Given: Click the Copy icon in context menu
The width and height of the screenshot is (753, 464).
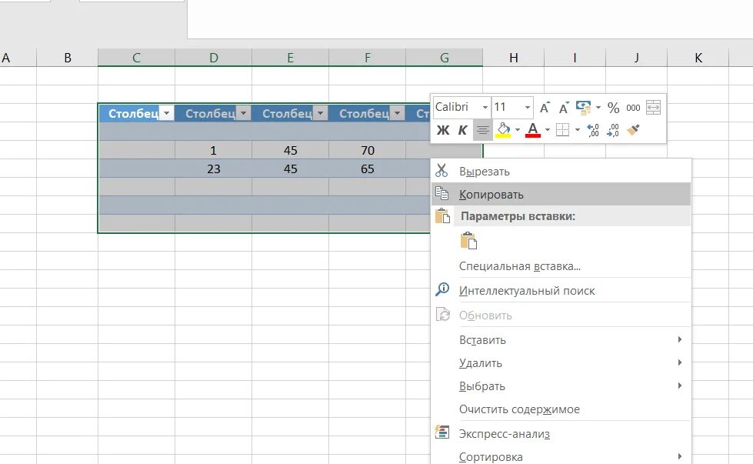Looking at the screenshot, I should coord(441,194).
